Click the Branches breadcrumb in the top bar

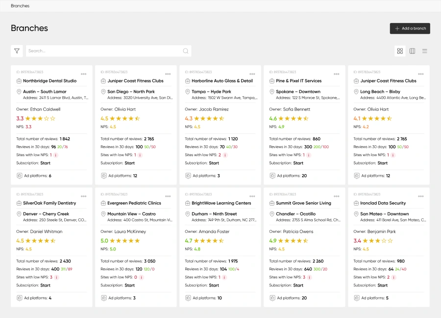[20, 6]
